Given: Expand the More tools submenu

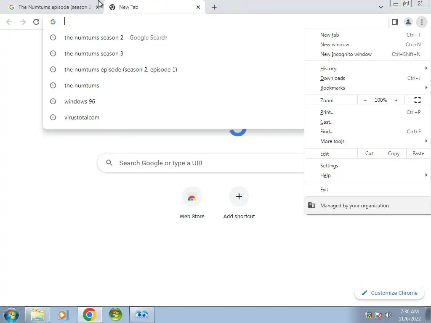Looking at the screenshot, I should click(367, 141).
